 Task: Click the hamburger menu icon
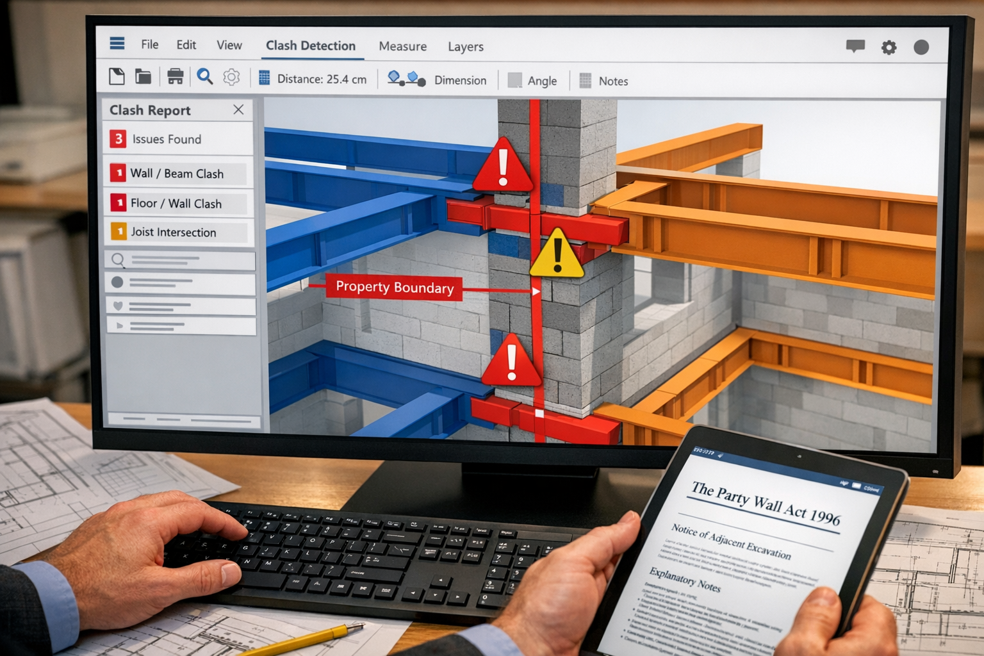click(116, 44)
